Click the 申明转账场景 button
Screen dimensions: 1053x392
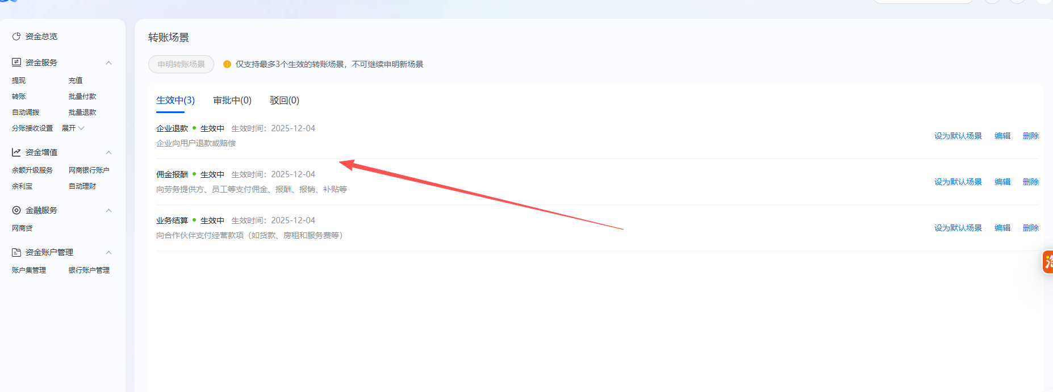tap(181, 64)
